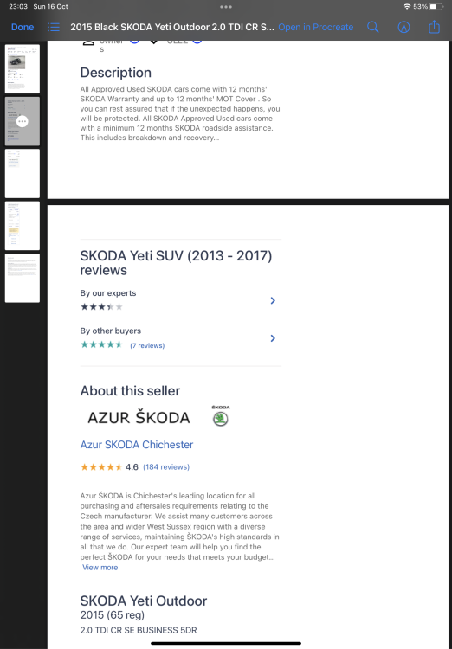The height and width of the screenshot is (649, 452).
Task: Open the 7 reviews link
Action: [147, 345]
